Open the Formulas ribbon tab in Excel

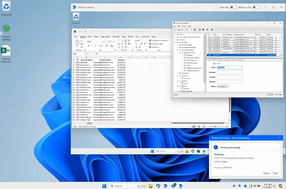coord(116,37)
